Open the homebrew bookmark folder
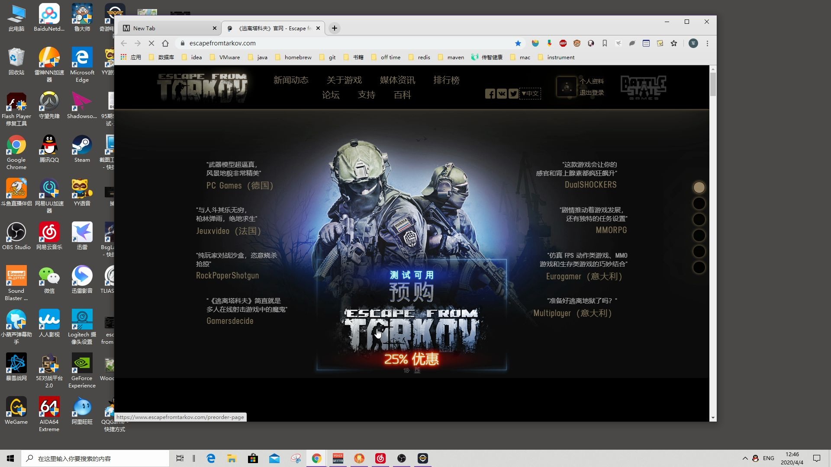 click(x=293, y=57)
